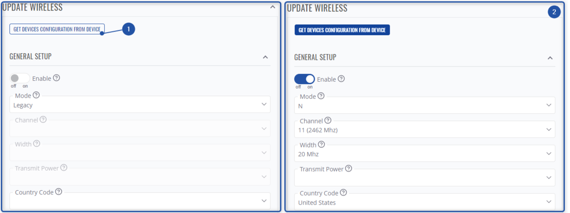Image resolution: width=570 pixels, height=213 pixels.
Task: Open the Channel dropdown showing 11 (2462 Mhz)
Action: pos(424,129)
